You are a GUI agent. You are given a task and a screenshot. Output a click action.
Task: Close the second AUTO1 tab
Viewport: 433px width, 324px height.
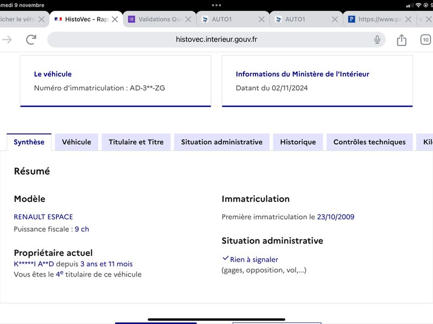tap(334, 19)
